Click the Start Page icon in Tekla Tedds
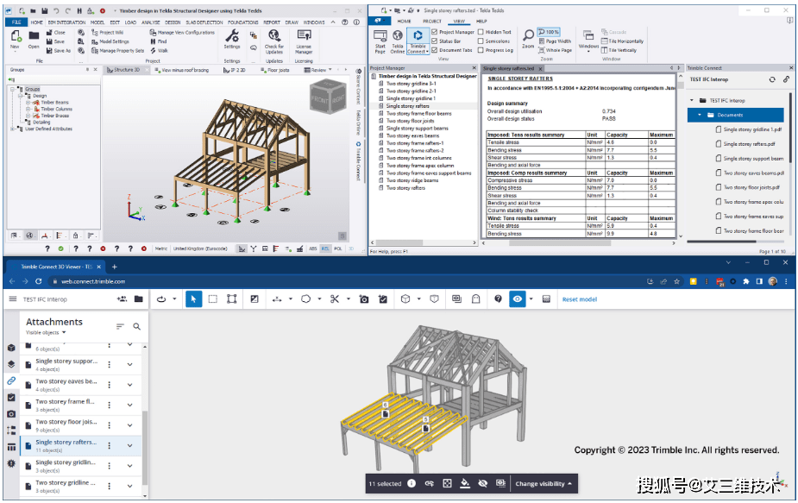798x503 pixels. point(380,35)
